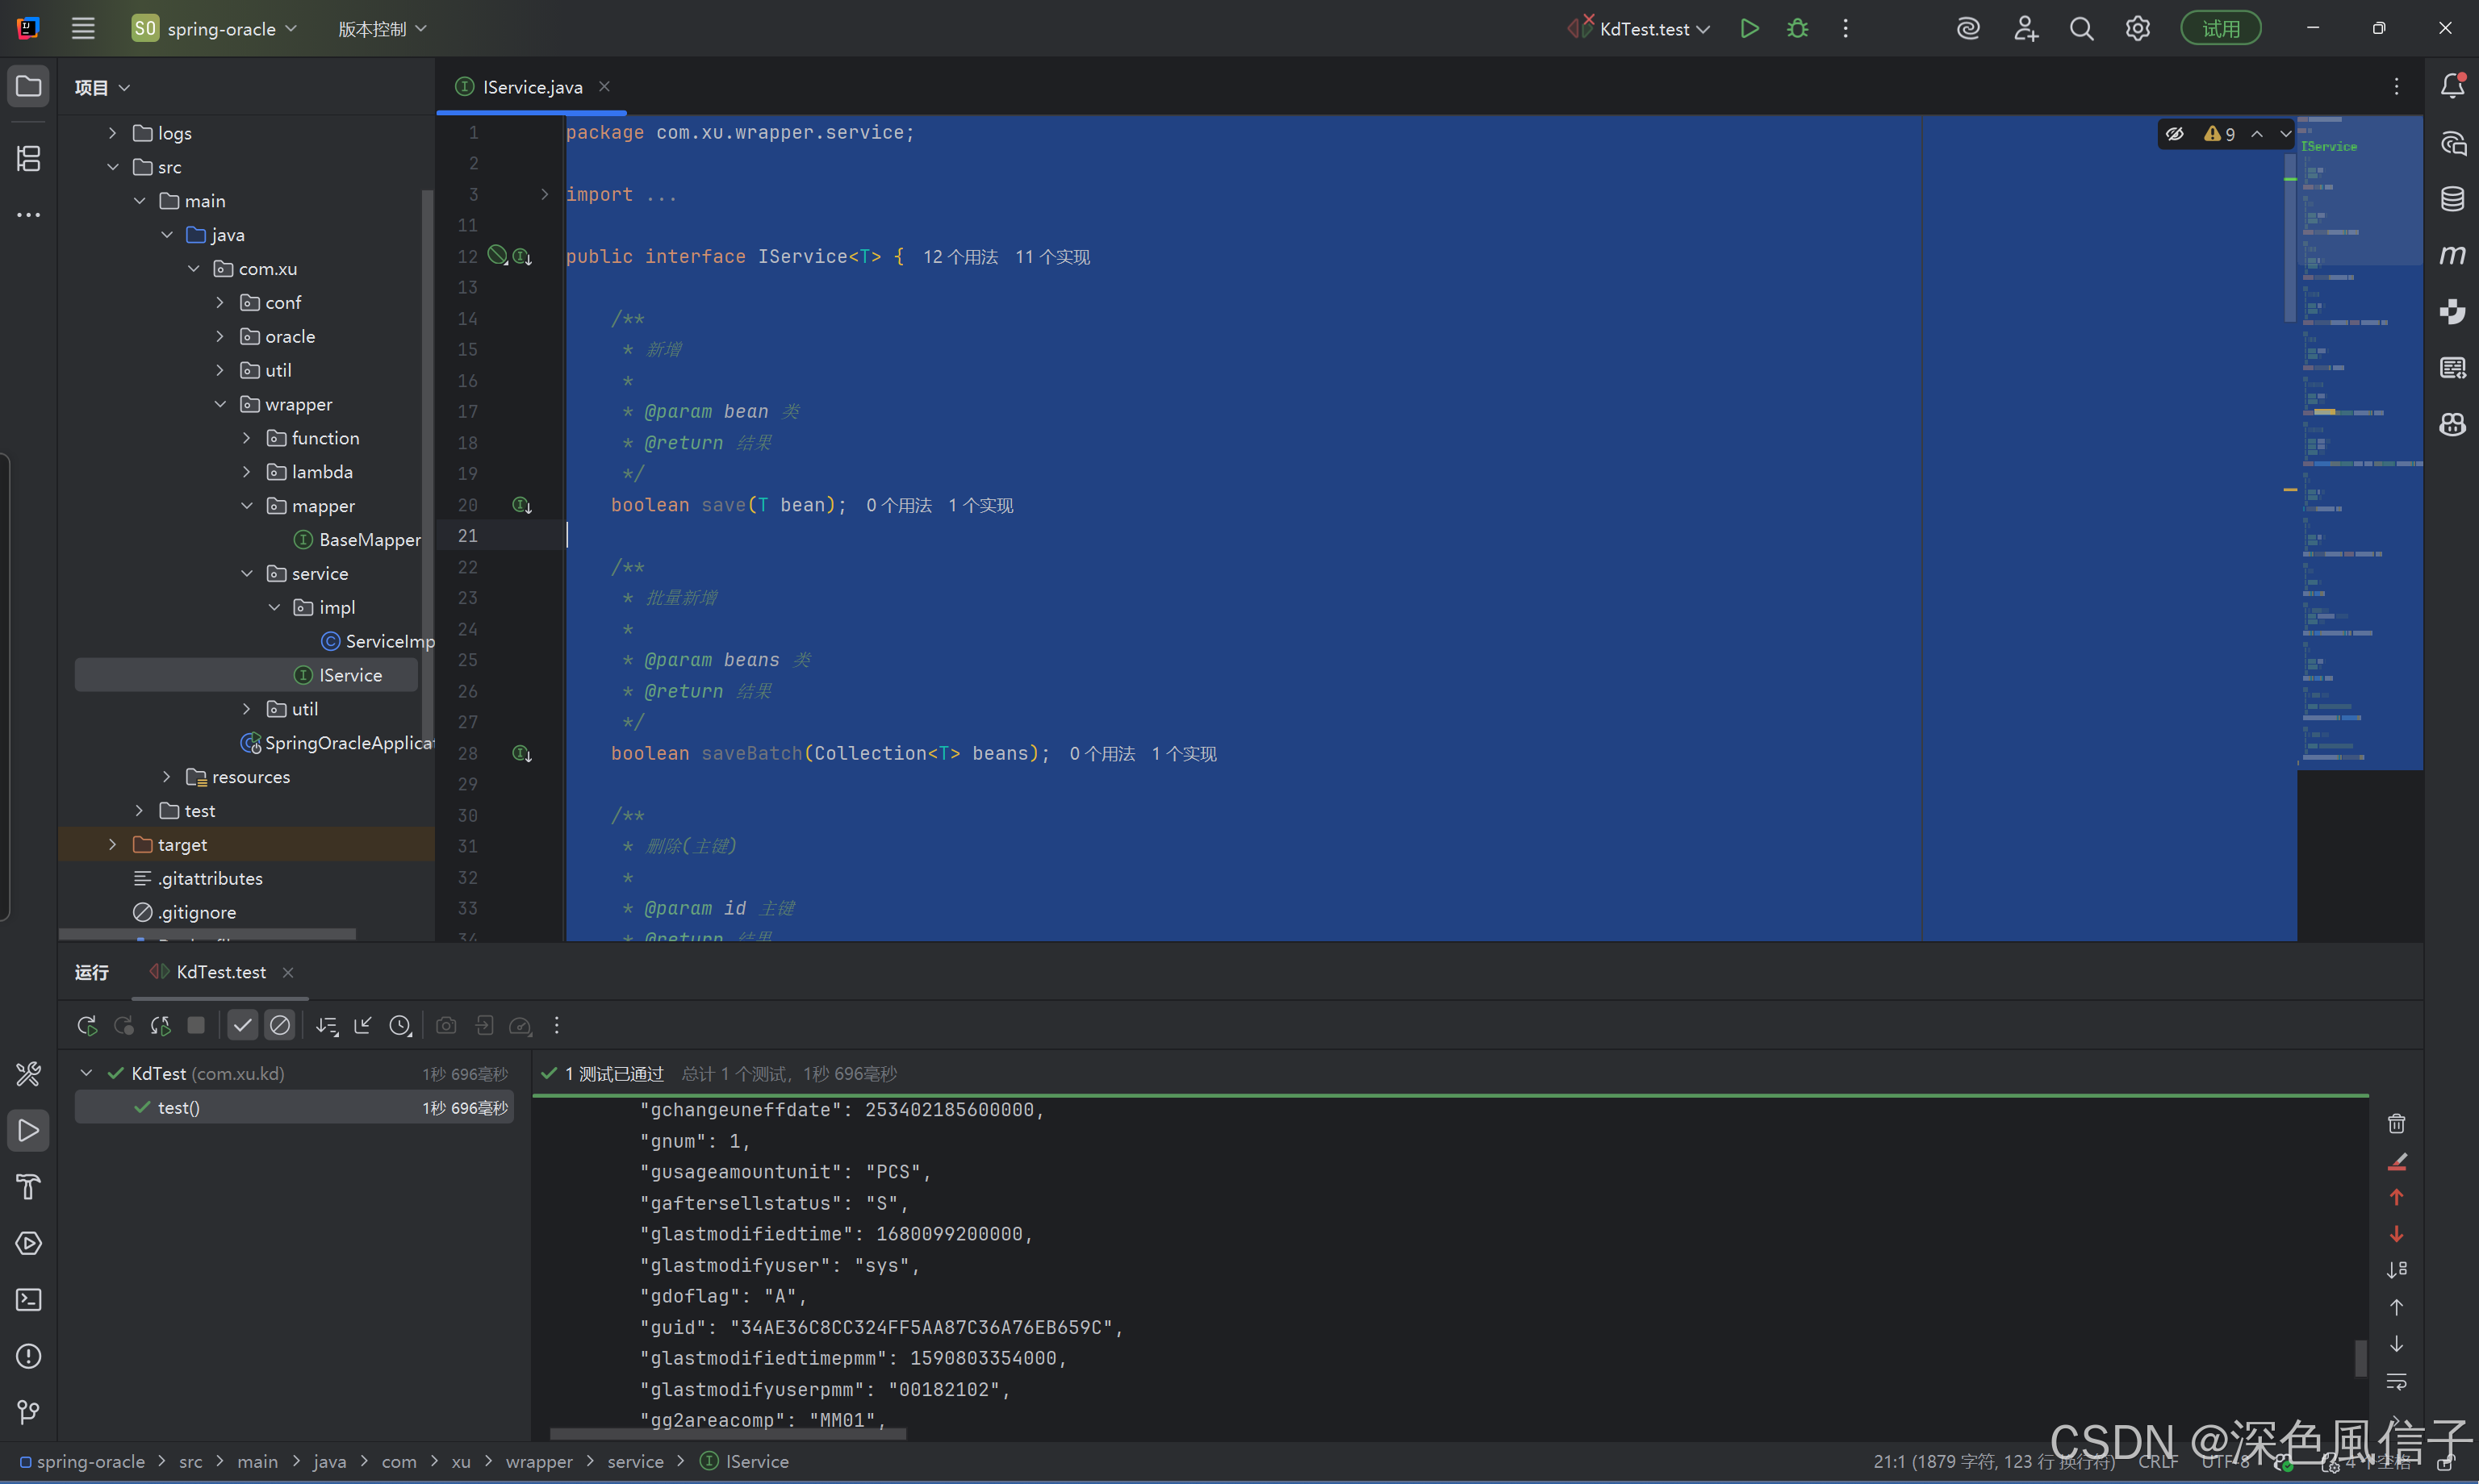Click cursor position 21:1 in status bar
Screen dimensions: 2479x1484
[x=1993, y=1461]
